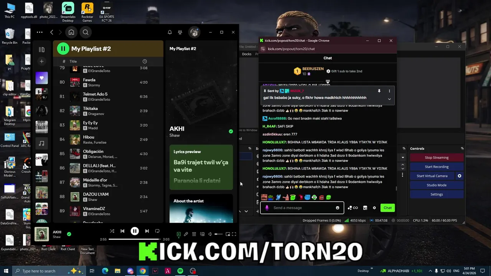Open OBS Settings button
This screenshot has height=276, width=491.
pyautogui.click(x=437, y=194)
